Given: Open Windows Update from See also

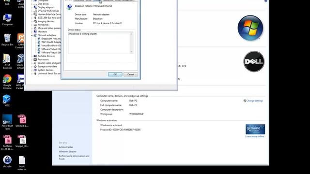Looking at the screenshot, I should coord(68,151).
